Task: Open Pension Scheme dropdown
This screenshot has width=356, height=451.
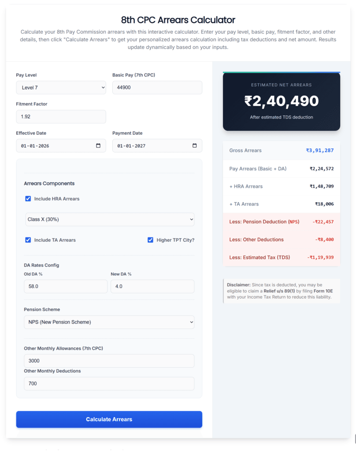Action: click(109, 322)
